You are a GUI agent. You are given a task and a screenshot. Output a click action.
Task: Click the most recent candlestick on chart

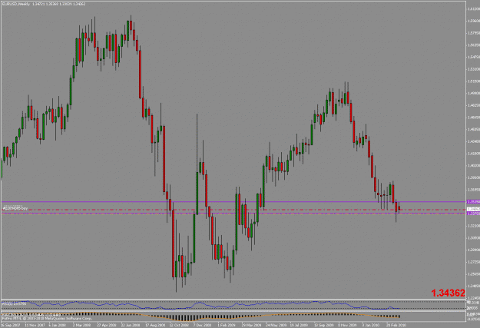tap(399, 208)
